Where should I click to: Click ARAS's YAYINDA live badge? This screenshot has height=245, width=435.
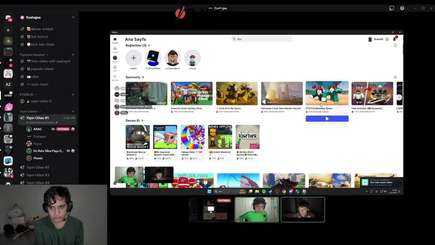click(63, 129)
